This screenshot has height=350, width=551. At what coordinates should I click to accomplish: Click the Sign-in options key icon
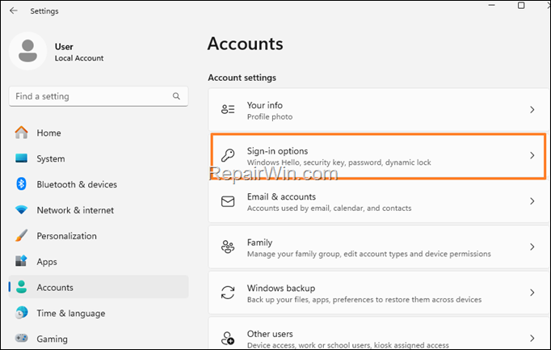pyautogui.click(x=228, y=155)
